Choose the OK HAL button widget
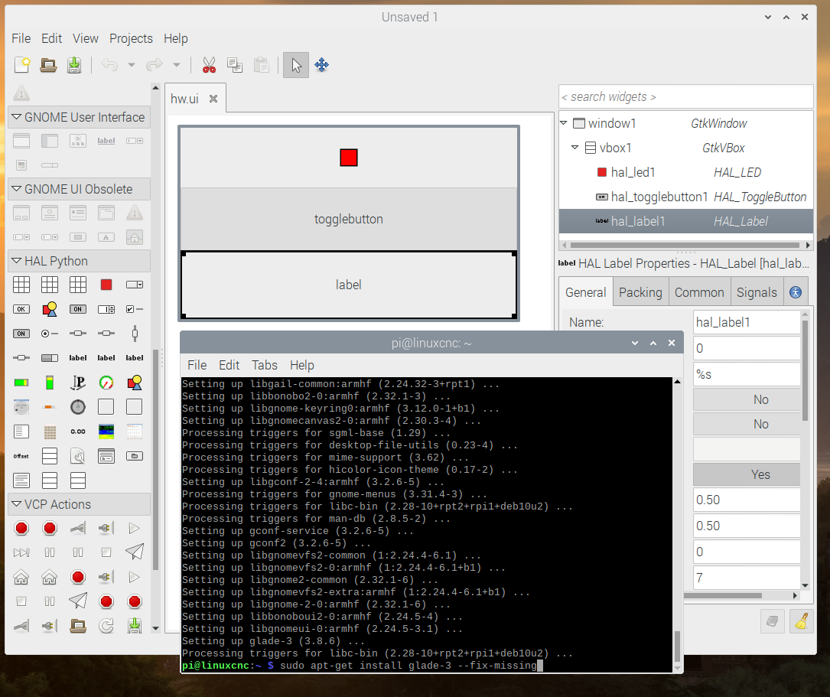 (21, 309)
